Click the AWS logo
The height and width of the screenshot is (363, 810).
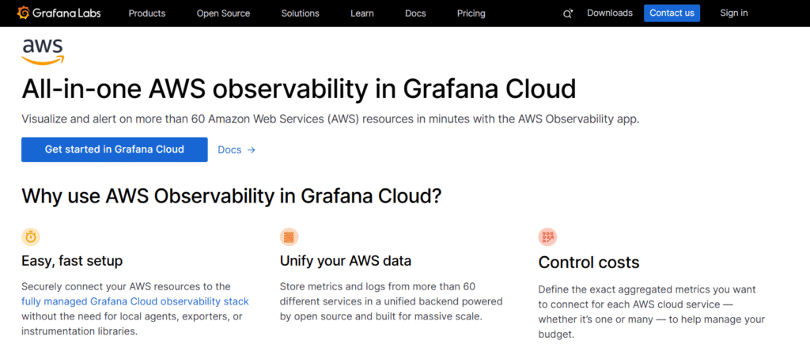(x=43, y=51)
